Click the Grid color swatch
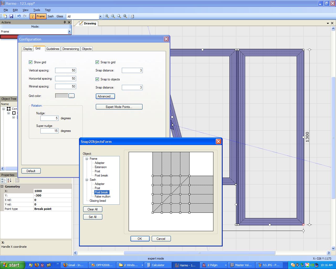Viewport: 336px width, 269px height. tap(62, 96)
